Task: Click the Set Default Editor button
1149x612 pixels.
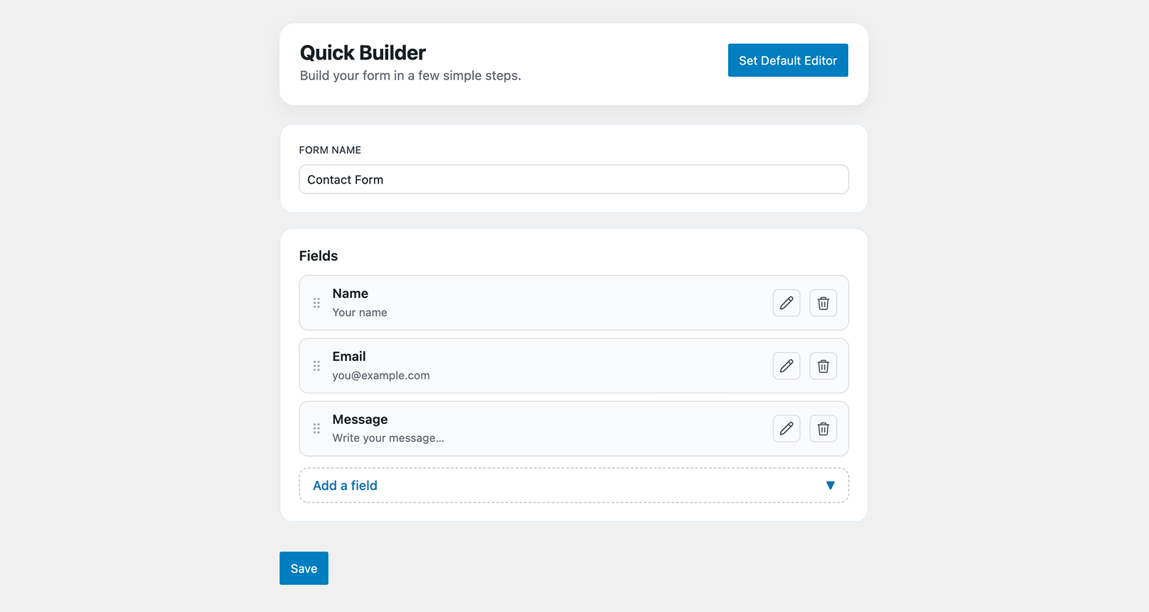Action: [x=788, y=60]
